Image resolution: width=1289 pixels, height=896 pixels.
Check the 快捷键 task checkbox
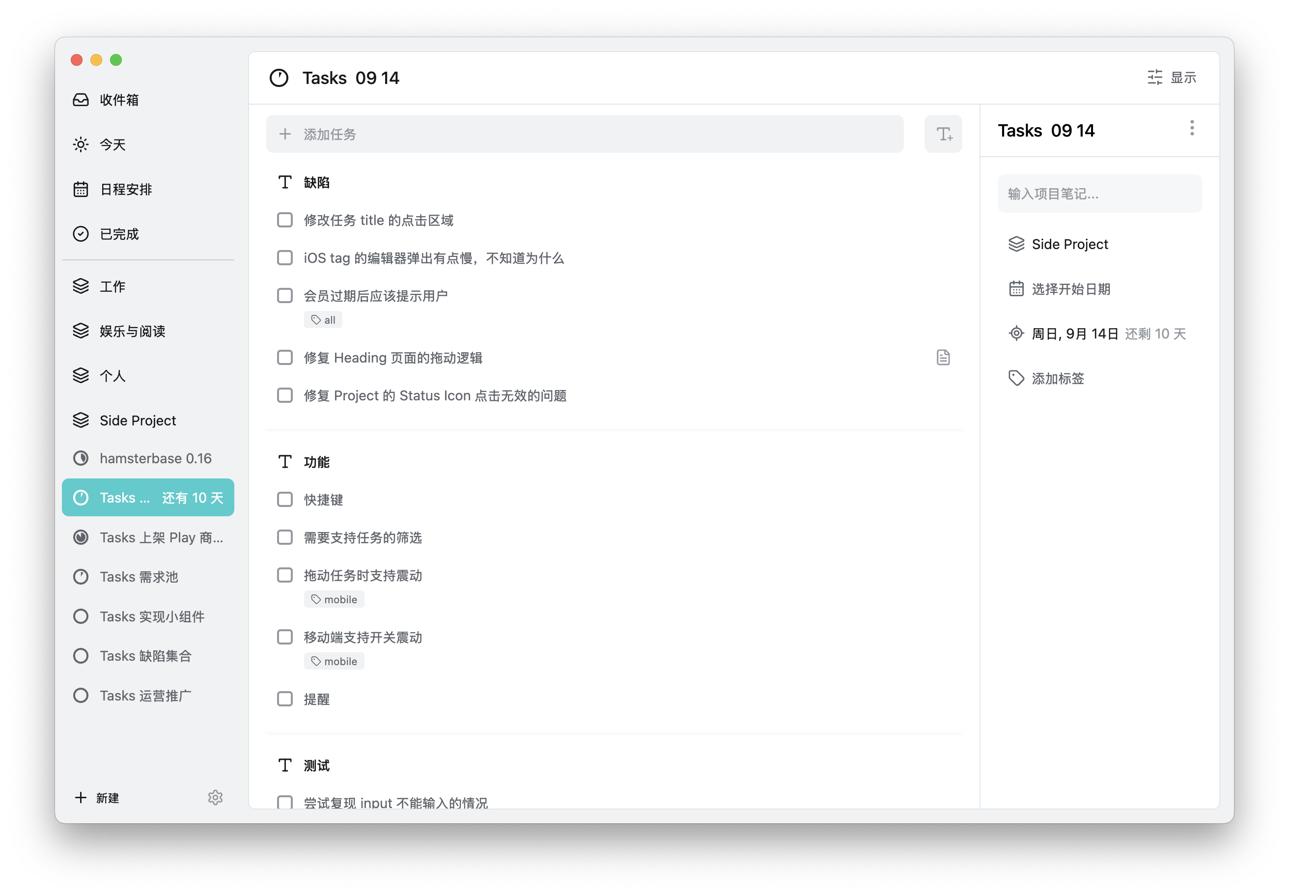point(285,500)
